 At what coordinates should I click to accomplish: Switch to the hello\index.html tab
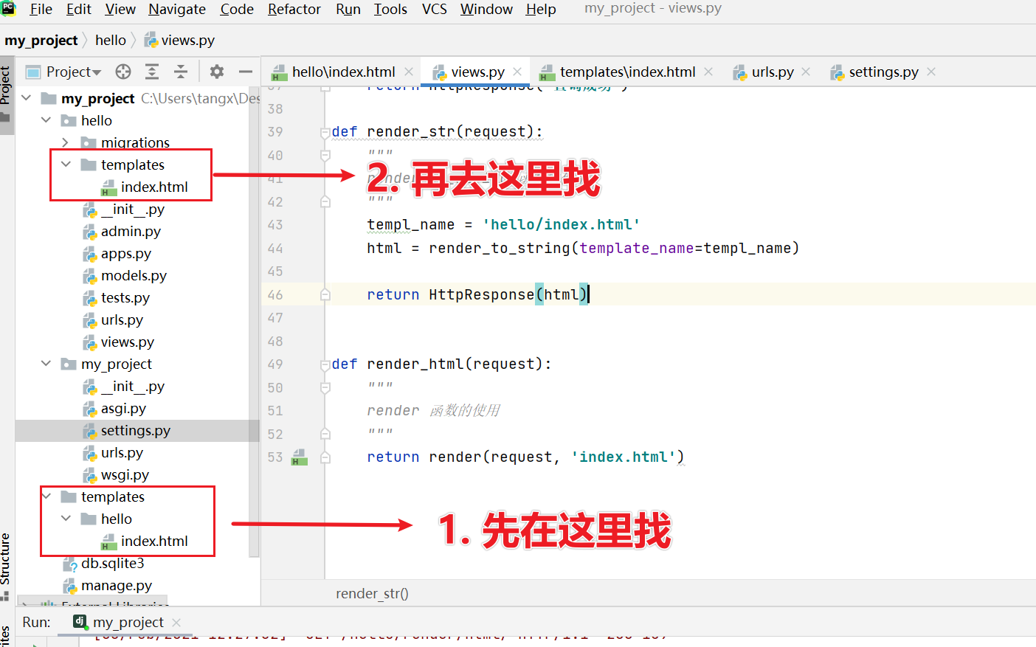[343, 72]
